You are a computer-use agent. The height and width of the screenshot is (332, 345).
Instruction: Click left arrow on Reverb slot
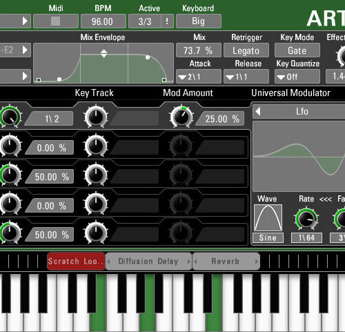196,261
